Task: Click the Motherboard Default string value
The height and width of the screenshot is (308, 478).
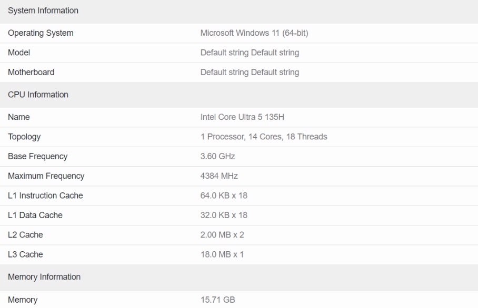Action: [x=250, y=72]
